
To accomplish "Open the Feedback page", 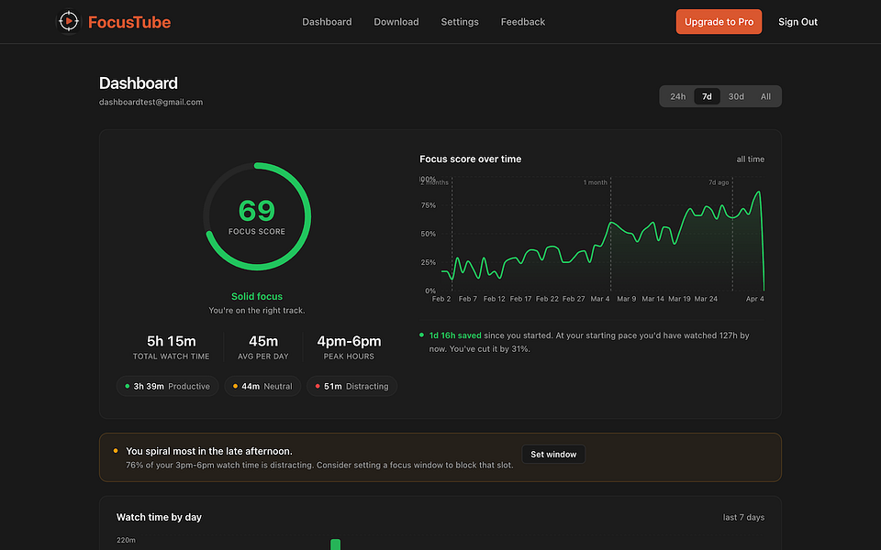I will [522, 22].
